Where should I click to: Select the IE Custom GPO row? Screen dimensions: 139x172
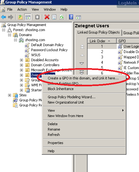pyautogui.click(x=113, y=68)
